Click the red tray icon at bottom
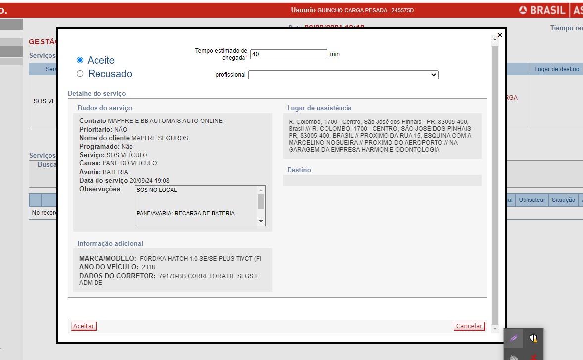The width and height of the screenshot is (583, 360). 533,357
